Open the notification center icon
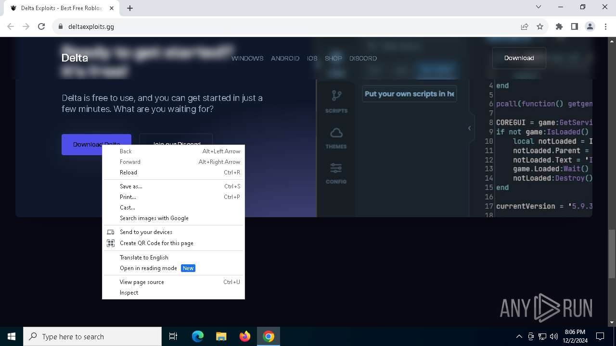 pyautogui.click(x=600, y=336)
